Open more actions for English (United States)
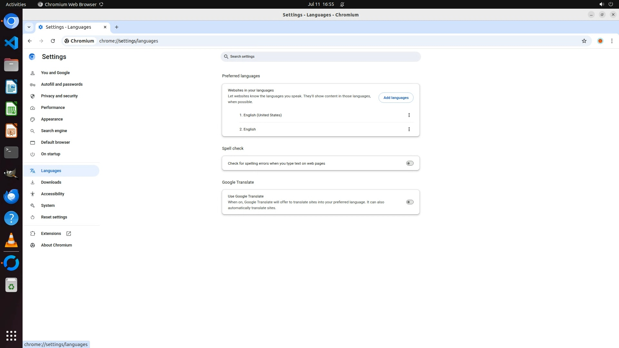The image size is (619, 348). click(x=409, y=115)
